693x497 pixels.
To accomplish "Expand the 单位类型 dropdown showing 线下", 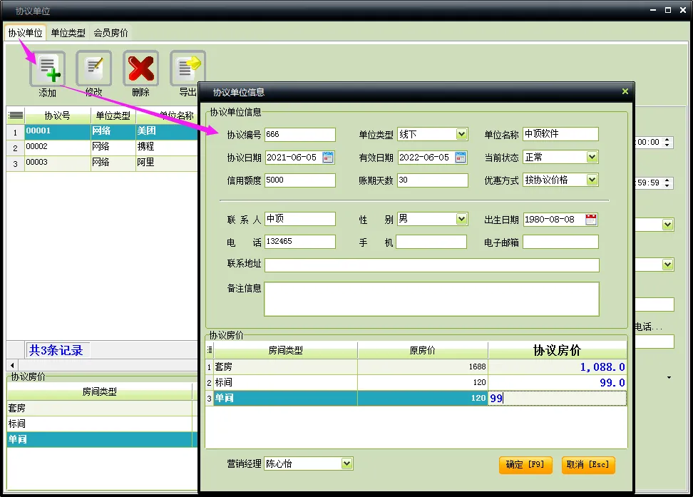I will tap(461, 134).
